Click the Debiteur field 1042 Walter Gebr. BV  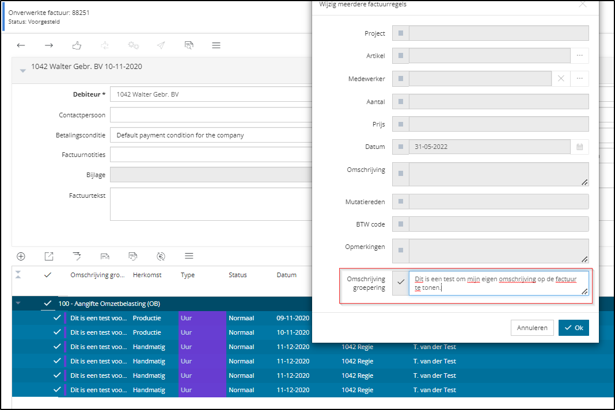pyautogui.click(x=211, y=94)
